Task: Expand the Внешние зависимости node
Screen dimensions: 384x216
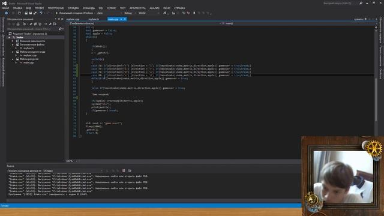Action: pyautogui.click(x=13, y=41)
